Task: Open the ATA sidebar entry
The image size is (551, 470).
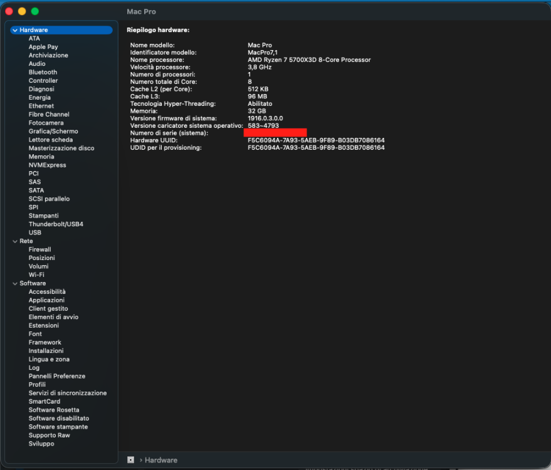Action: click(34, 39)
